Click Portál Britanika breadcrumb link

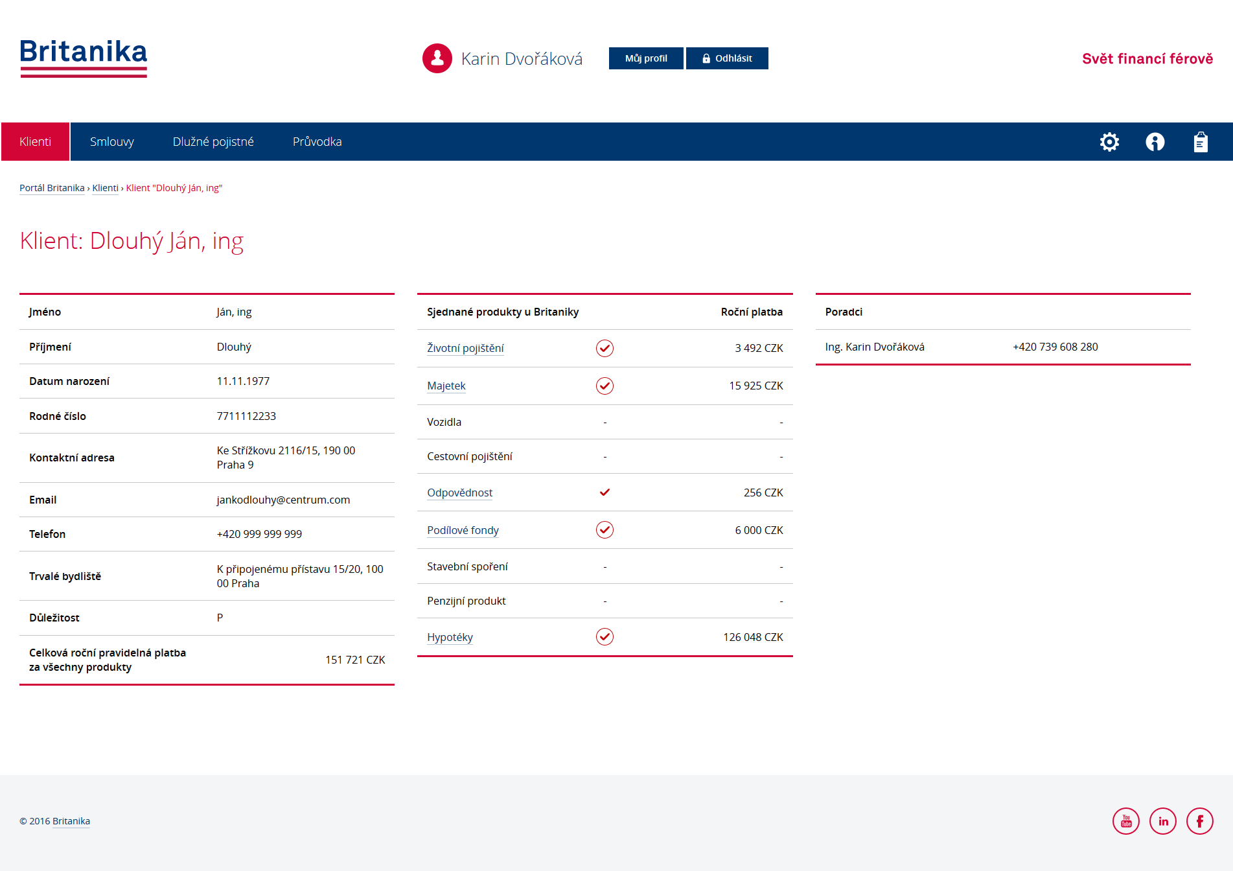[x=52, y=188]
